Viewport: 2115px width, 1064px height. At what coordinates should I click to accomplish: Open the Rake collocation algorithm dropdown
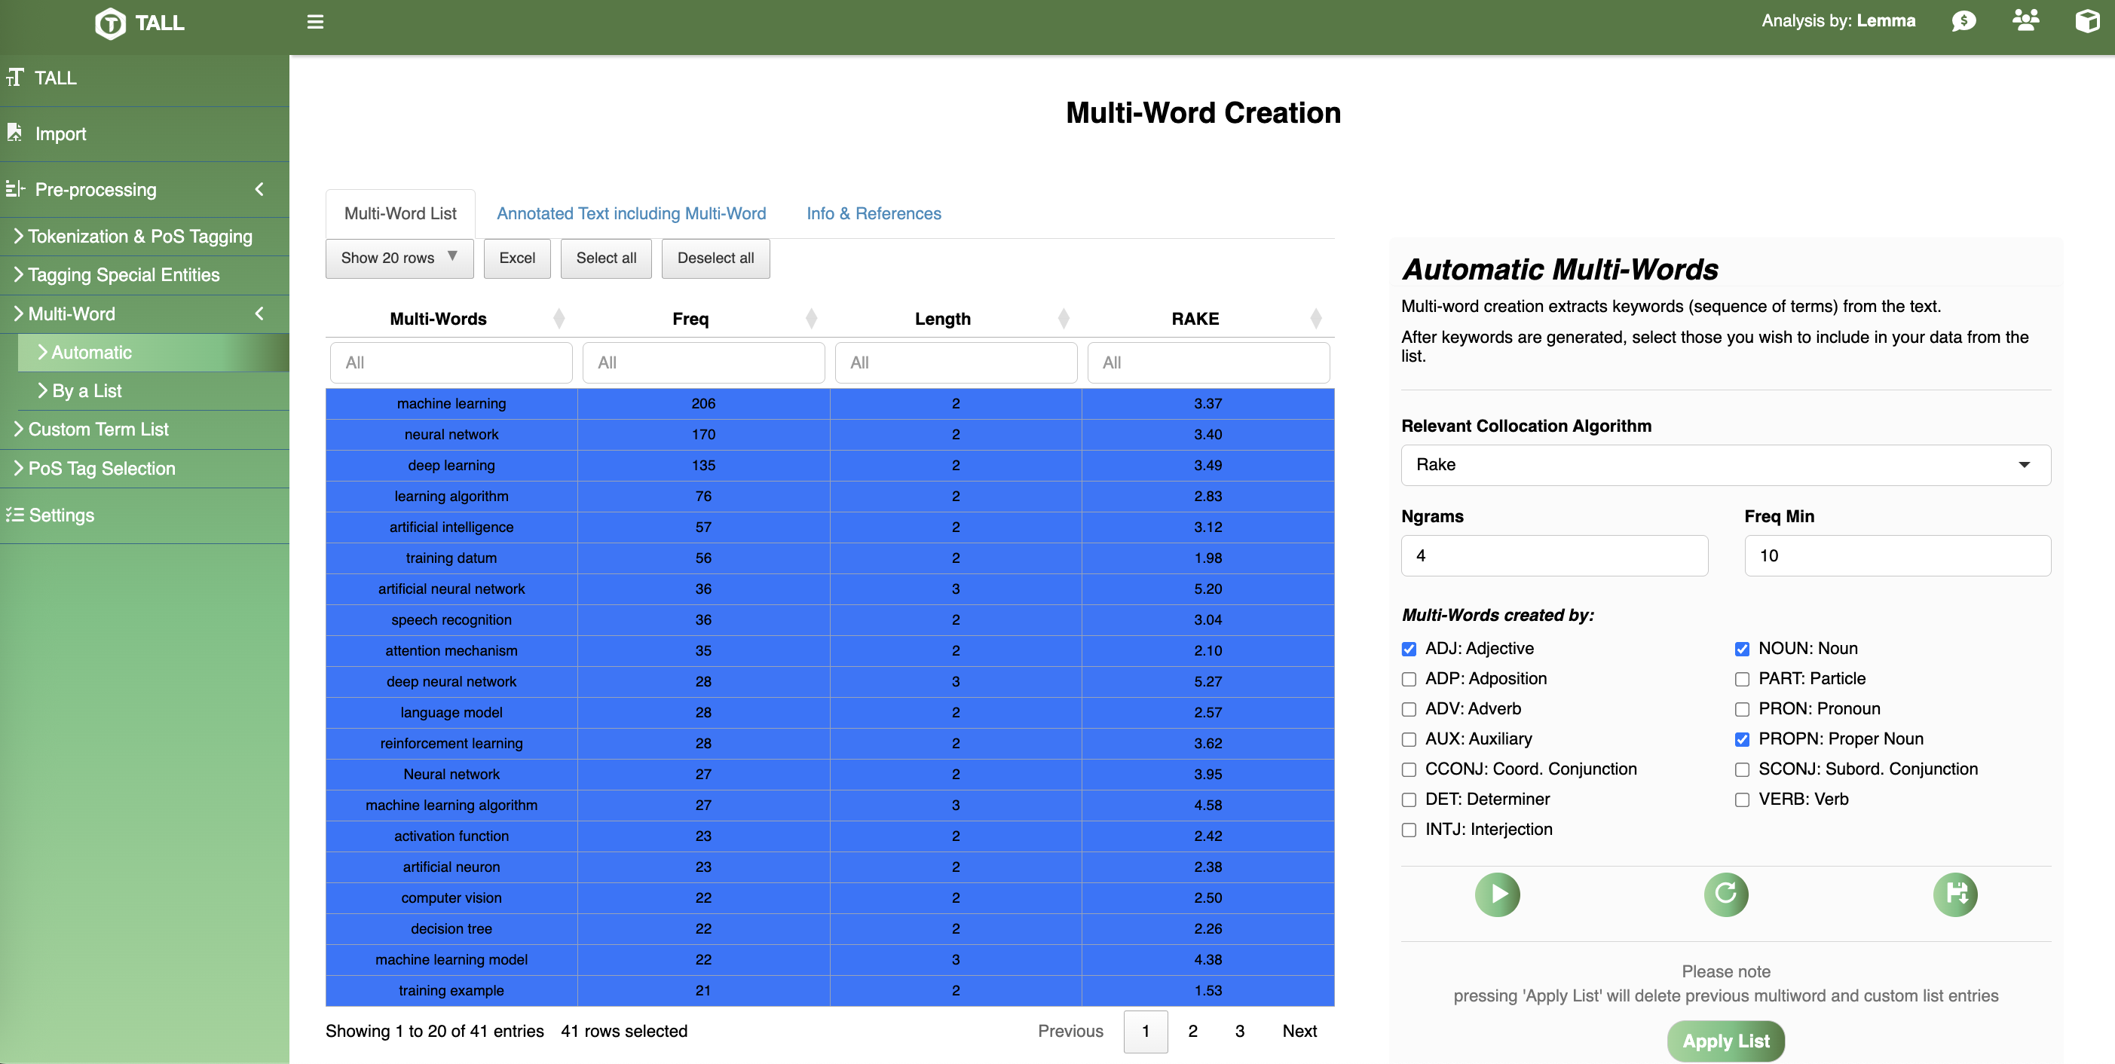1725,465
